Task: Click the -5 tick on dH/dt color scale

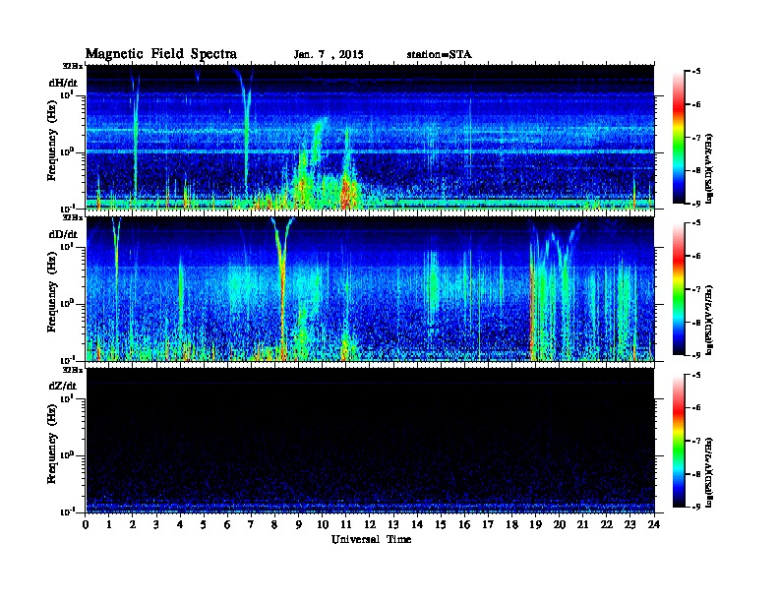Action: (695, 72)
